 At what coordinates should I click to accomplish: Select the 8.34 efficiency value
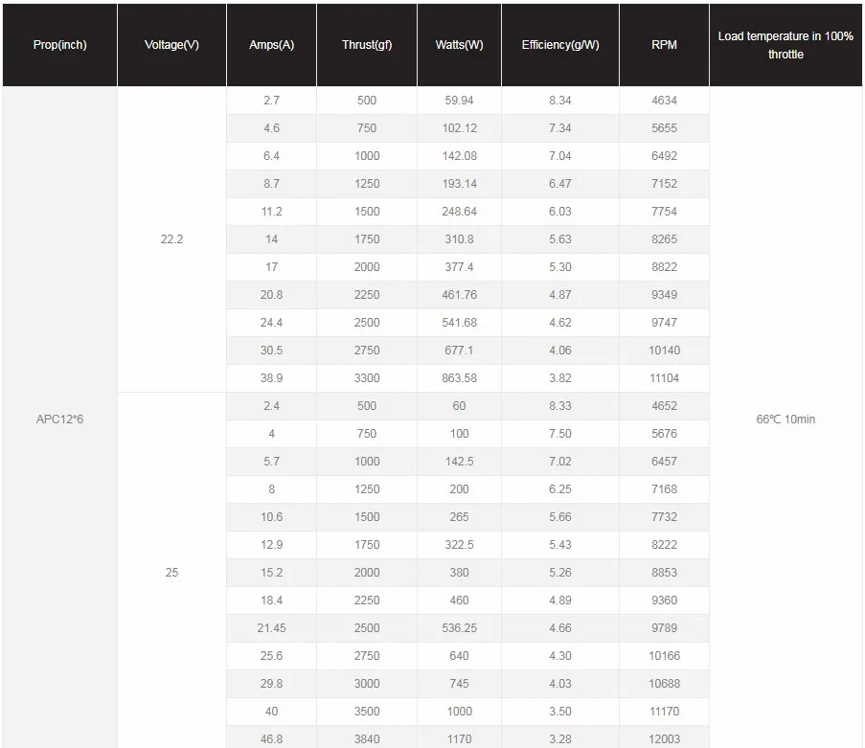point(560,101)
